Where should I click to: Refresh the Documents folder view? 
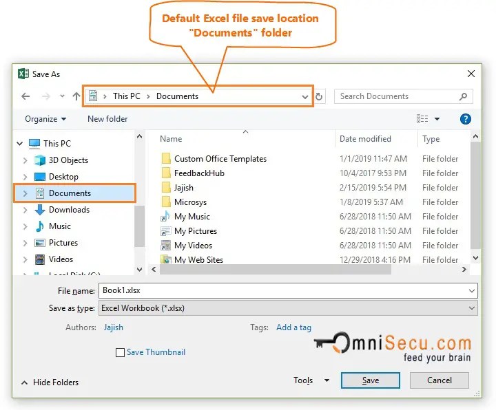(x=319, y=96)
